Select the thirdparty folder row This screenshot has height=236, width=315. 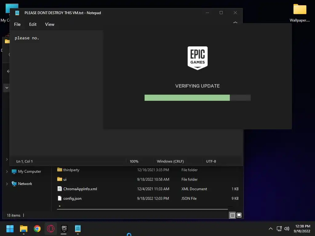(x=148, y=170)
